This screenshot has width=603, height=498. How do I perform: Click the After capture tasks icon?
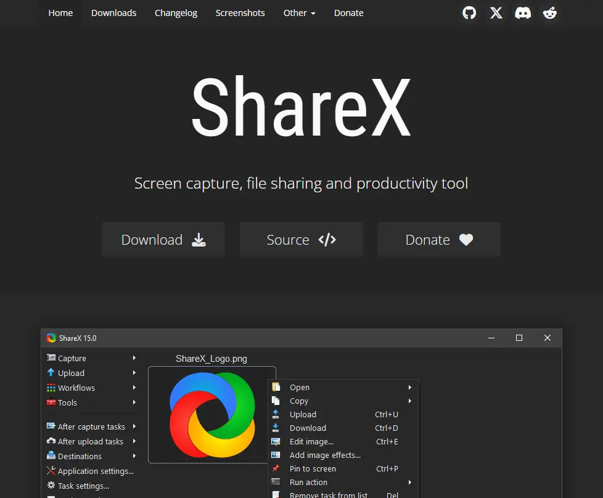51,426
